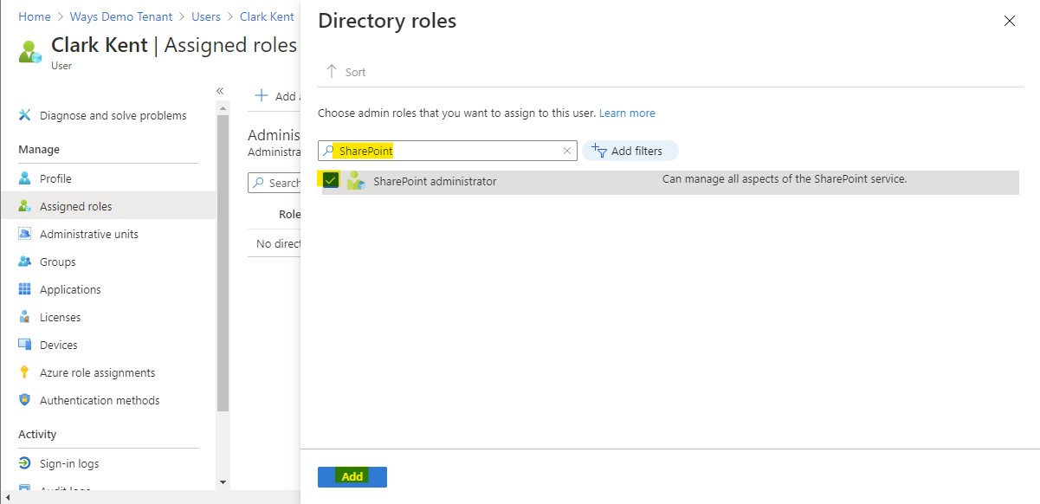Click the Add button to assign the role
Image resolution: width=1040 pixels, height=504 pixels.
point(352,476)
